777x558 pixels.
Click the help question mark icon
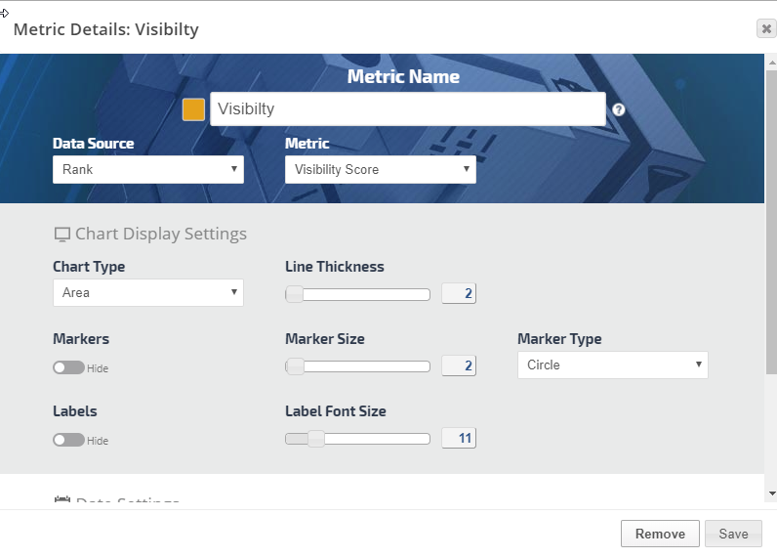(619, 109)
